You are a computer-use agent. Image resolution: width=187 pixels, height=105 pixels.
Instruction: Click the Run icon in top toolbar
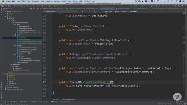click(151, 6)
